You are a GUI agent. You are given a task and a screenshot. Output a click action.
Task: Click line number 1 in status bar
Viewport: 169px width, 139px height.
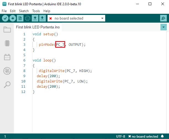coord(5,137)
